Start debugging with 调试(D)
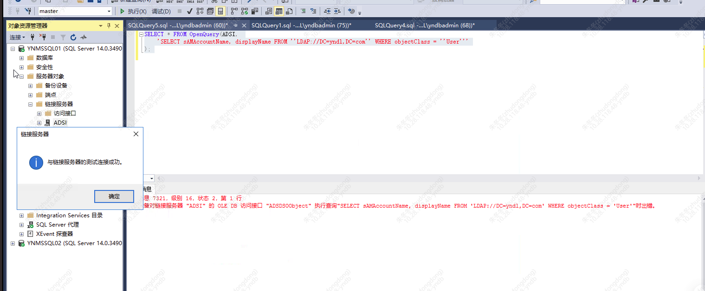The height and width of the screenshot is (291, 705). (x=161, y=11)
